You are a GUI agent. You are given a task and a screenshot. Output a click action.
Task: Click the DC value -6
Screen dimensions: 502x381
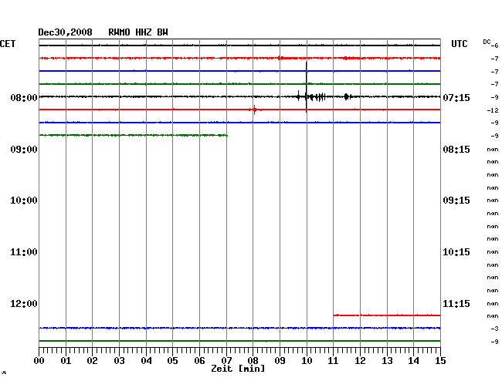pyautogui.click(x=494, y=46)
